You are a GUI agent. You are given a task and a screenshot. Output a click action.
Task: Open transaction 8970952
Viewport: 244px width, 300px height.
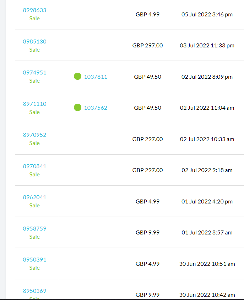pos(34,135)
